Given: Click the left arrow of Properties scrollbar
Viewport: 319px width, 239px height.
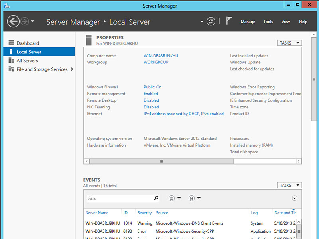Looking at the screenshot, I should [x=87, y=161].
